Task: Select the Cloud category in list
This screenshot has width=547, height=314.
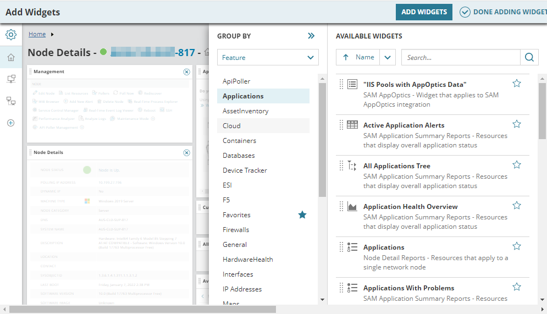Action: click(x=231, y=126)
